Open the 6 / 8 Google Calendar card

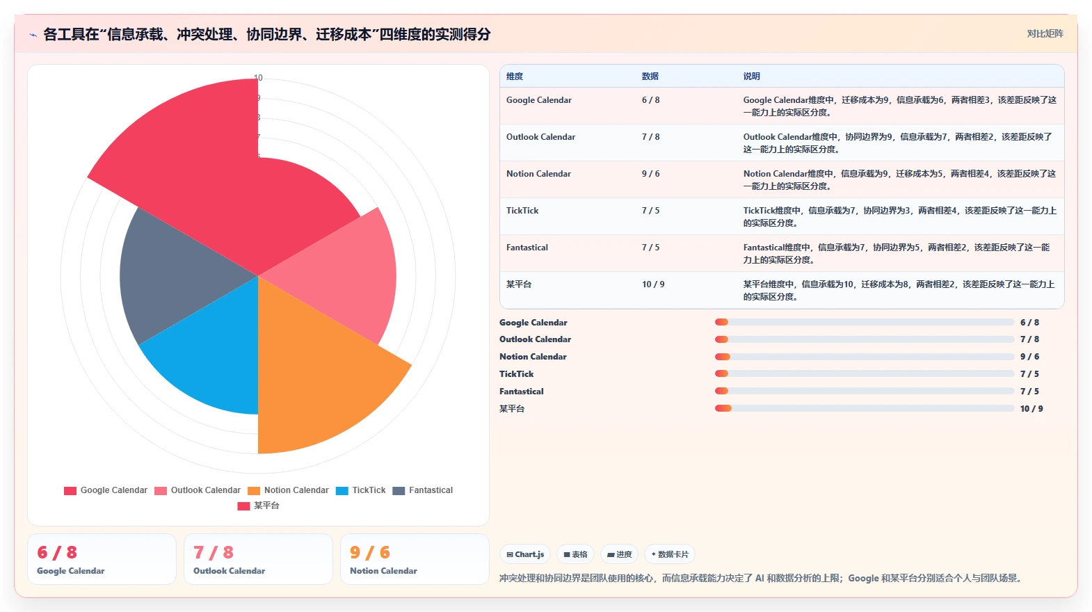point(102,559)
